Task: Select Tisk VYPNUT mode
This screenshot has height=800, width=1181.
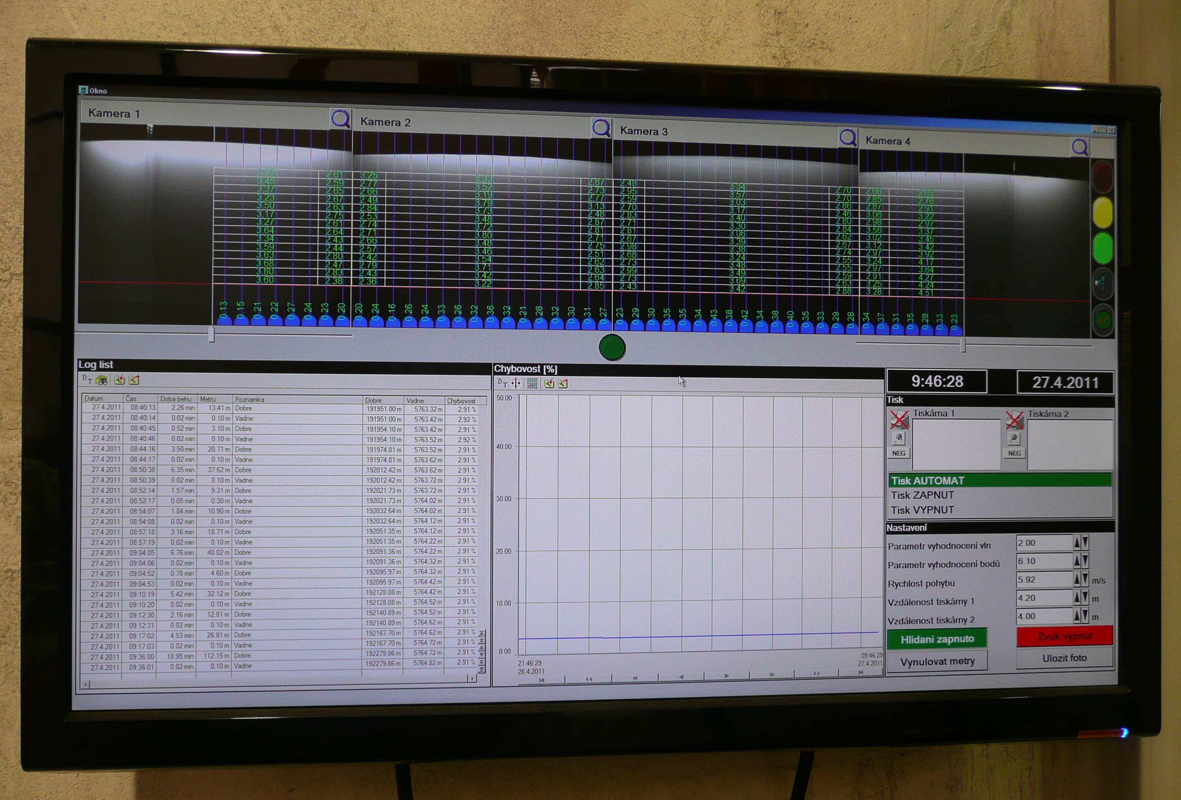Action: coord(922,510)
